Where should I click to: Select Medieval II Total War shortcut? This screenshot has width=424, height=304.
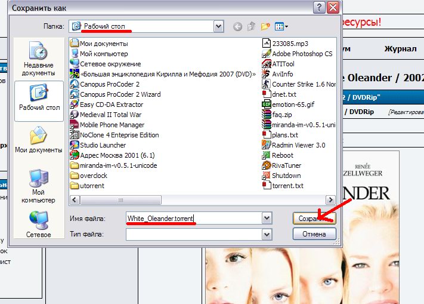[106, 115]
